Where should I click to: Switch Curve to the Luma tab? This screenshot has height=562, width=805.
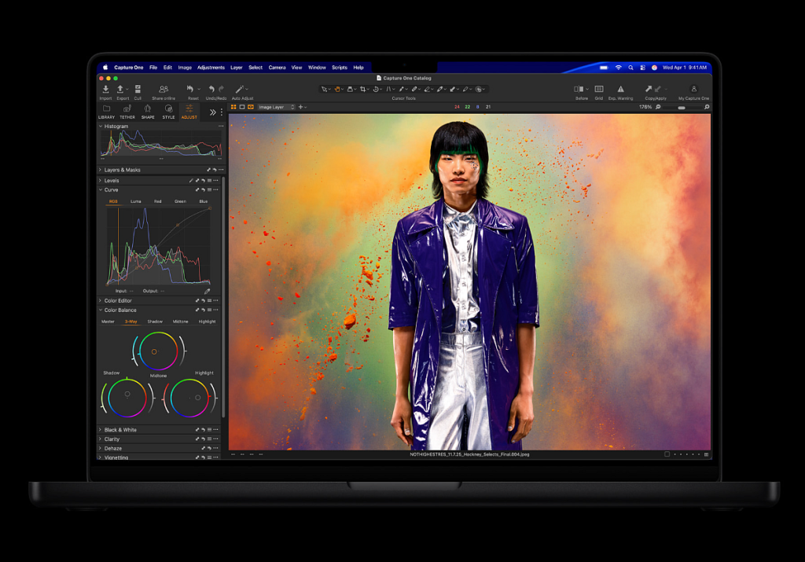pyautogui.click(x=136, y=201)
